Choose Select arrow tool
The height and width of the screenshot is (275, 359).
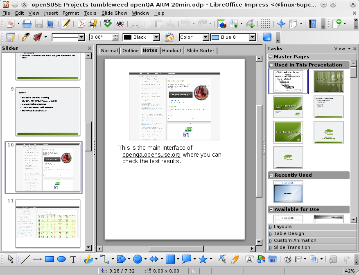11,259
